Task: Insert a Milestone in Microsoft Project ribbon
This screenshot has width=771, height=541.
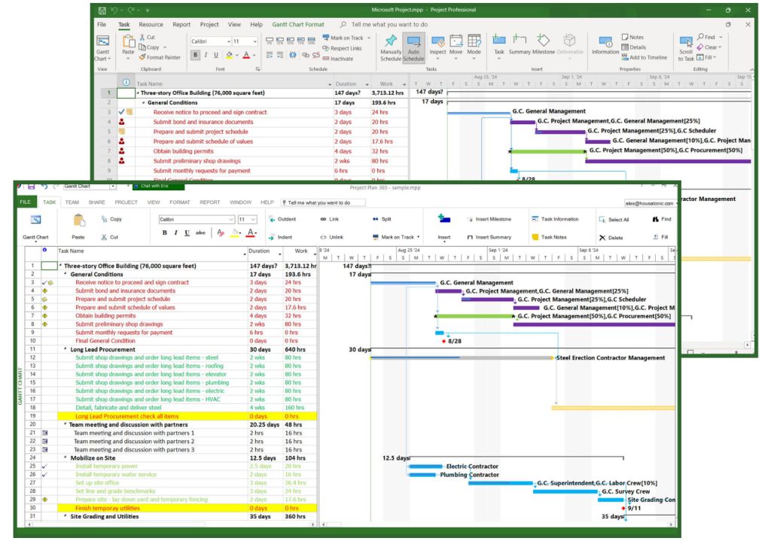Action: tap(544, 44)
